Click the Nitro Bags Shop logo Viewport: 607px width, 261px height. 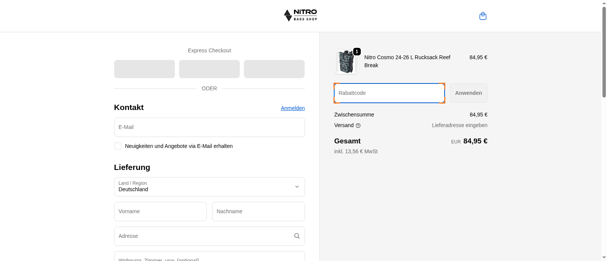coord(300,15)
